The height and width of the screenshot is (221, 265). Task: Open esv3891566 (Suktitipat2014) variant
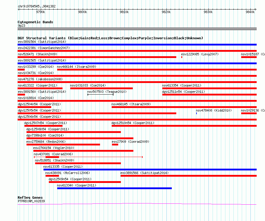click(x=144, y=173)
